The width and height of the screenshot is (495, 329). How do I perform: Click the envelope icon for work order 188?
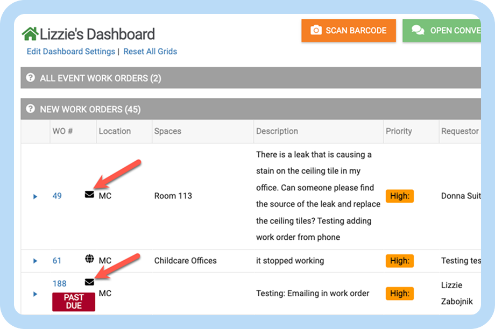(x=89, y=282)
